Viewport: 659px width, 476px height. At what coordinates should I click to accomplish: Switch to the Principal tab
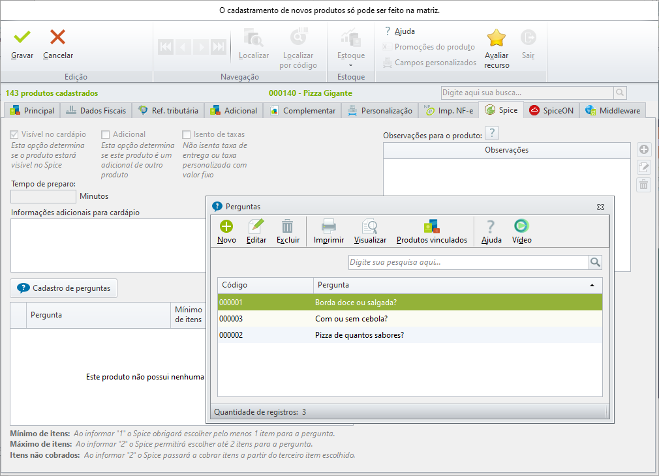(33, 110)
